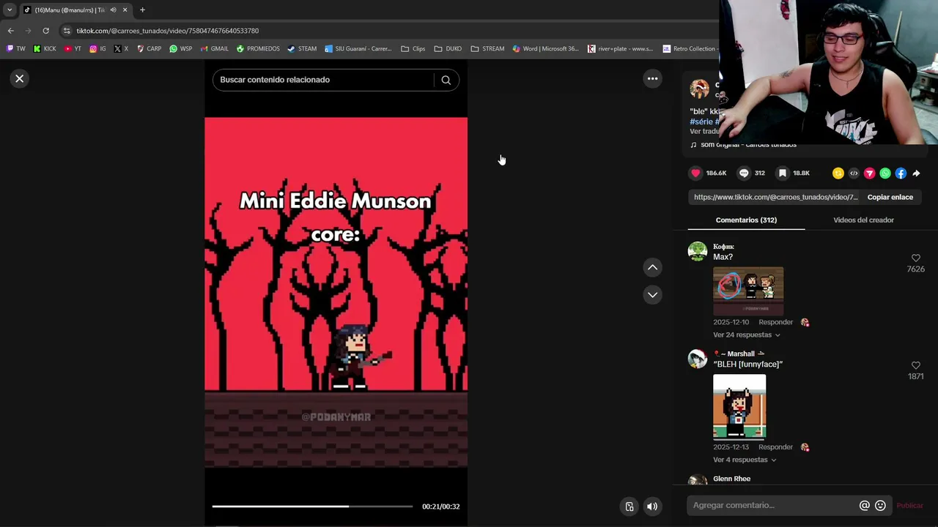938x527 pixels.
Task: Close the TikTok video viewer
Action: 20,78
